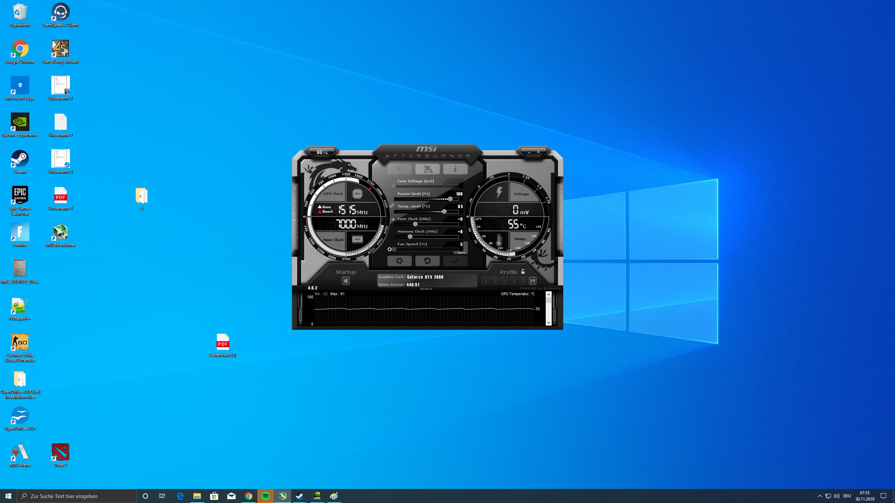Image resolution: width=895 pixels, height=503 pixels.
Task: Expand hidden system tray icons chevron
Action: [x=819, y=496]
